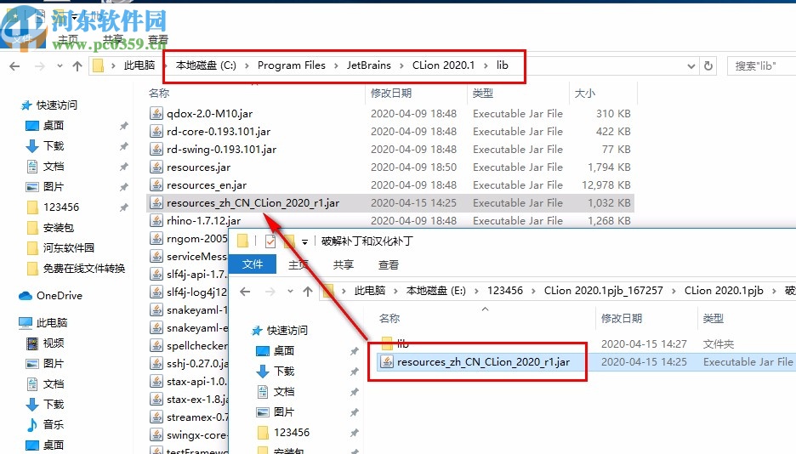Open the 查看 tab in front window

click(x=389, y=264)
